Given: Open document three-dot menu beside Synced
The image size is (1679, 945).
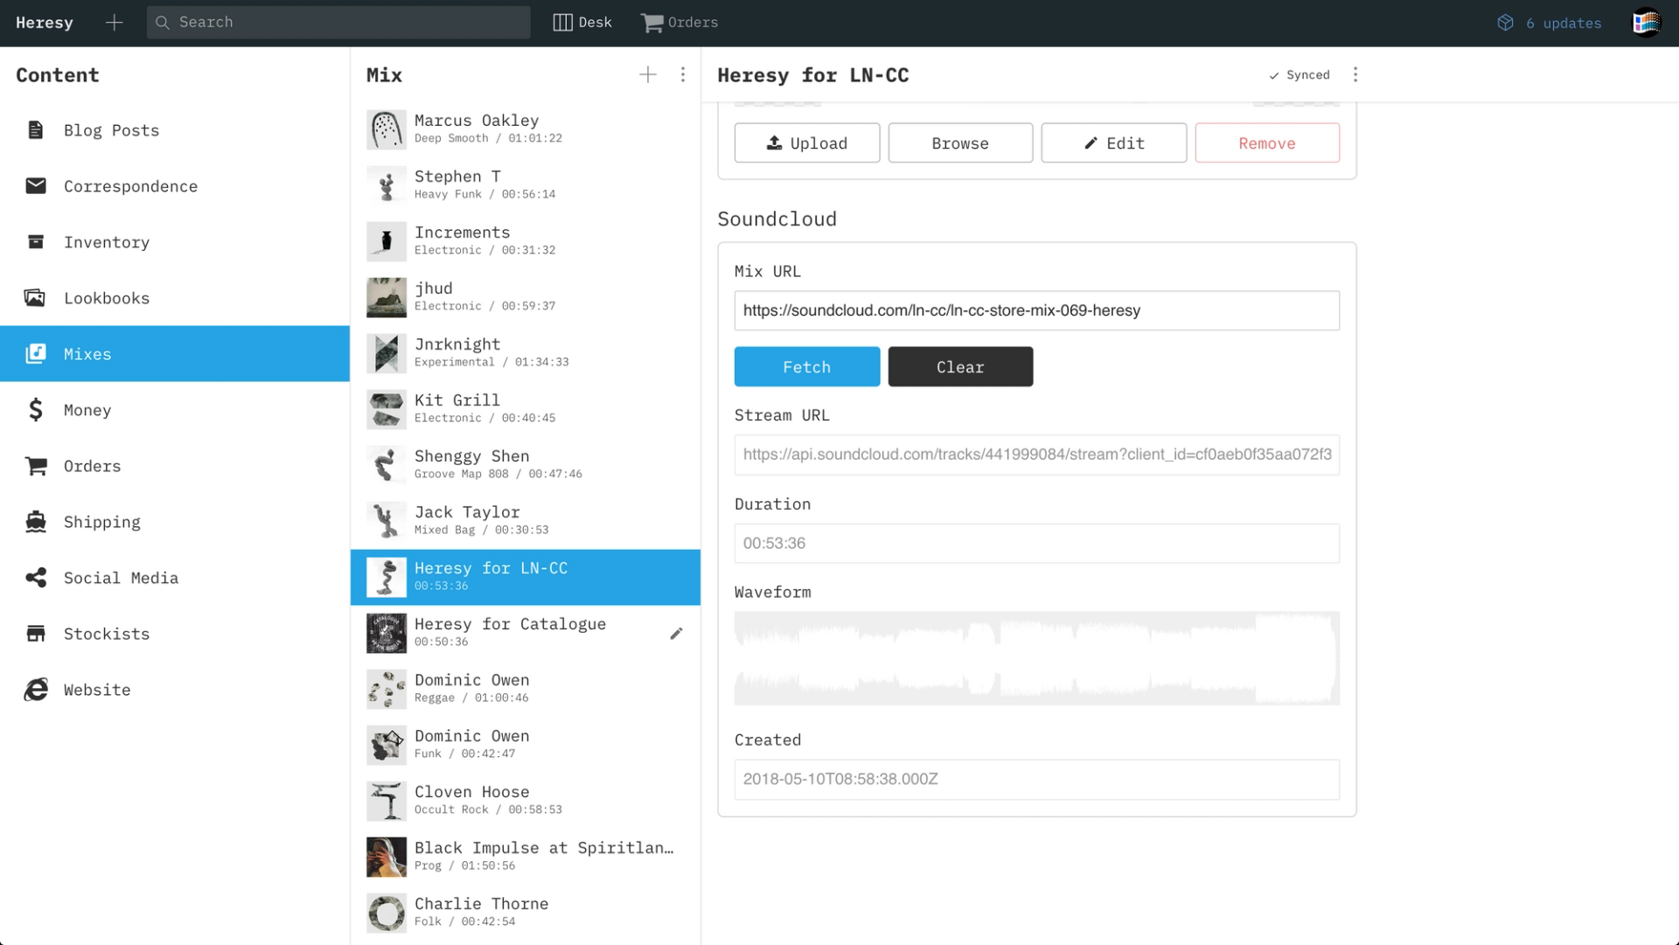Looking at the screenshot, I should (x=1355, y=75).
